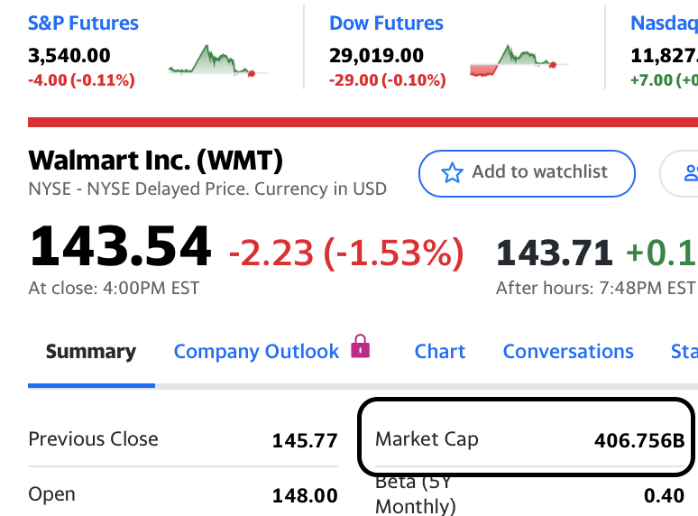Open the Dow Futures link
The image size is (698, 516).
(x=386, y=23)
